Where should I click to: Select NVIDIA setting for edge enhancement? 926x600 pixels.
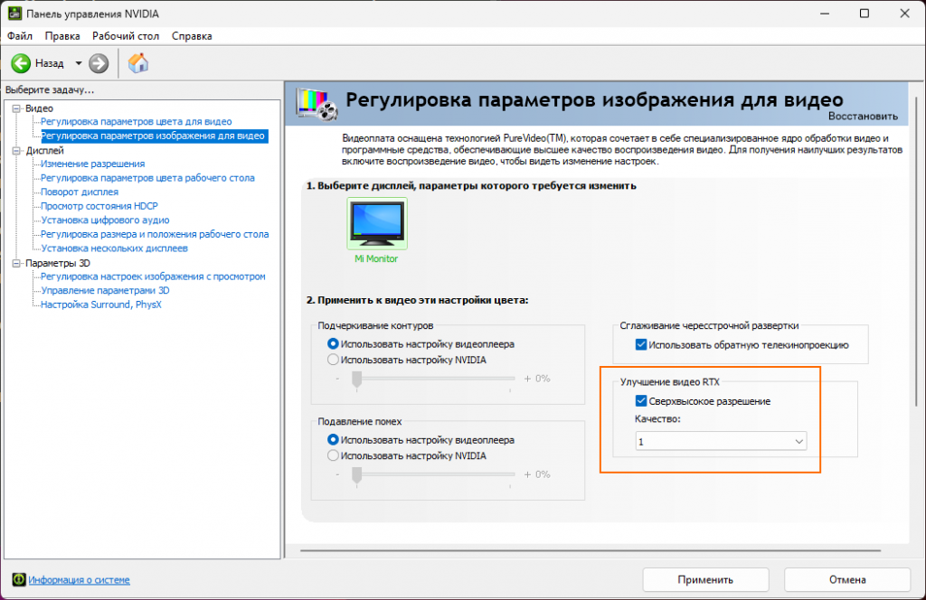[x=333, y=360]
